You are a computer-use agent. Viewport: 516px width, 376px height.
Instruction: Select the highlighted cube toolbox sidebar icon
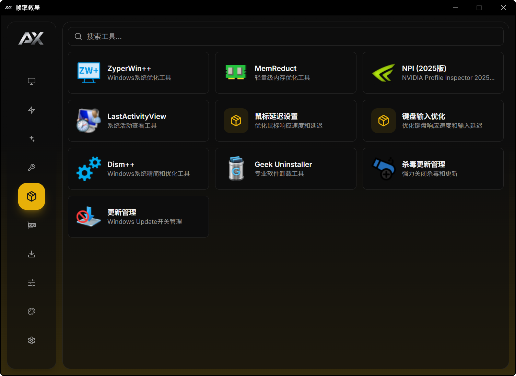(32, 196)
